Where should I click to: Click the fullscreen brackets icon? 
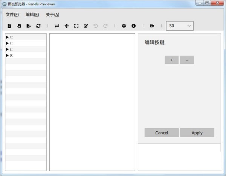[76, 26]
